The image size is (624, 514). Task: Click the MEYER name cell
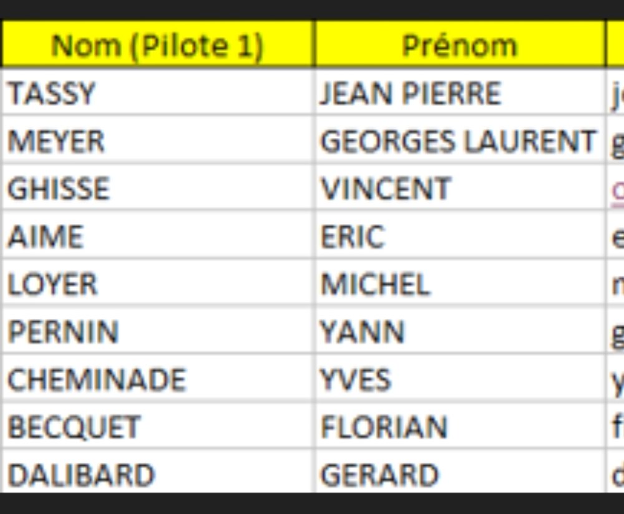coord(157,142)
